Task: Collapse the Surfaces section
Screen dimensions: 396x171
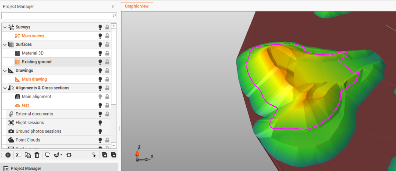Action: coord(4,44)
